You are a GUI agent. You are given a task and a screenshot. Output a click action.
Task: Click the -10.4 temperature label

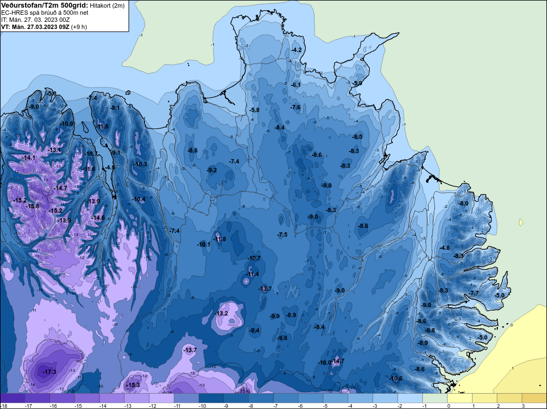(138, 199)
